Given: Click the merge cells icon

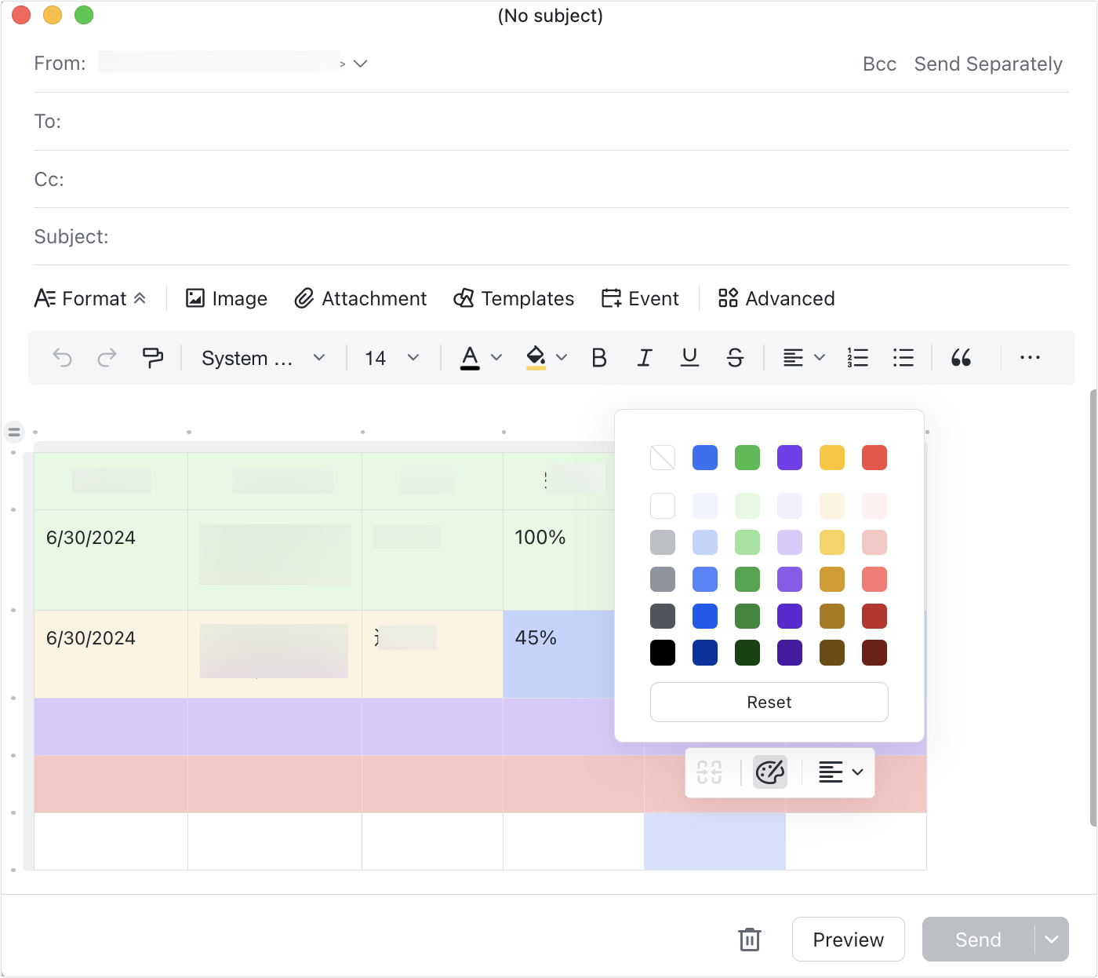Looking at the screenshot, I should (710, 772).
